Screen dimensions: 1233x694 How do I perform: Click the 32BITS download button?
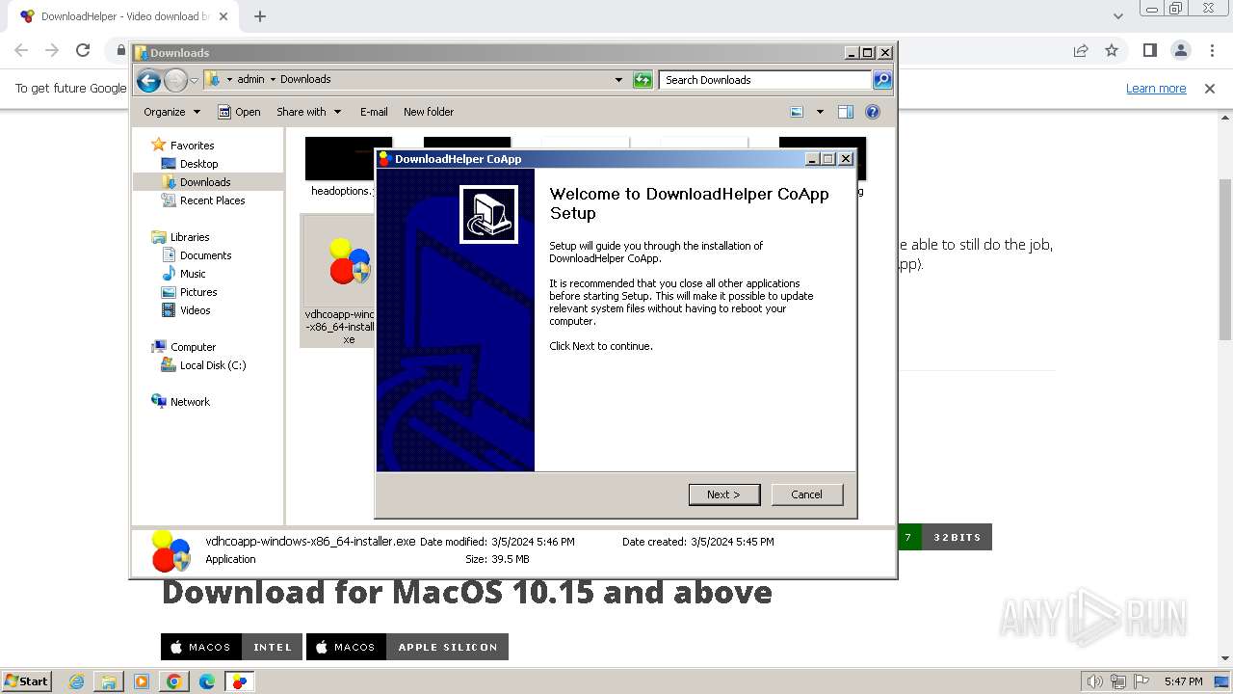[957, 537]
